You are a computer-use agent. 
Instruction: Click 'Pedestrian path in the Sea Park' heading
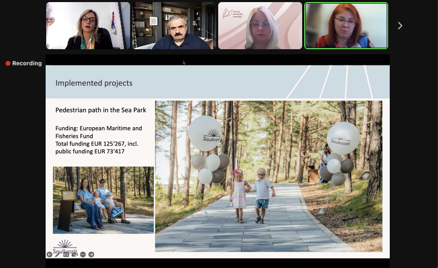coord(101,110)
